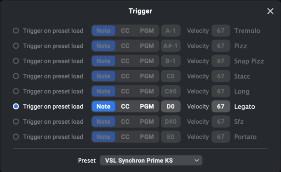
Task: Close the Trigger dialog
Action: coord(270,11)
